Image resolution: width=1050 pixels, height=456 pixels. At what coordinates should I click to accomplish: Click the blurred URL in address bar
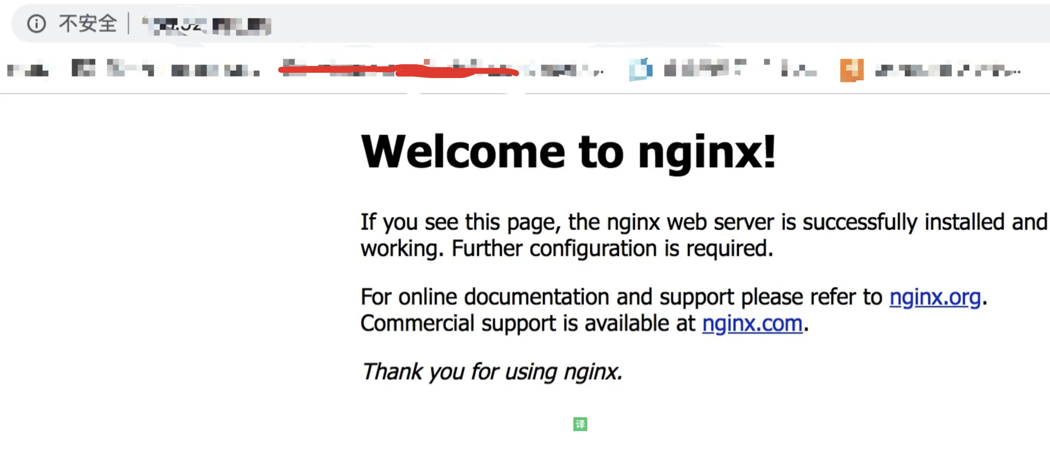pos(207,26)
